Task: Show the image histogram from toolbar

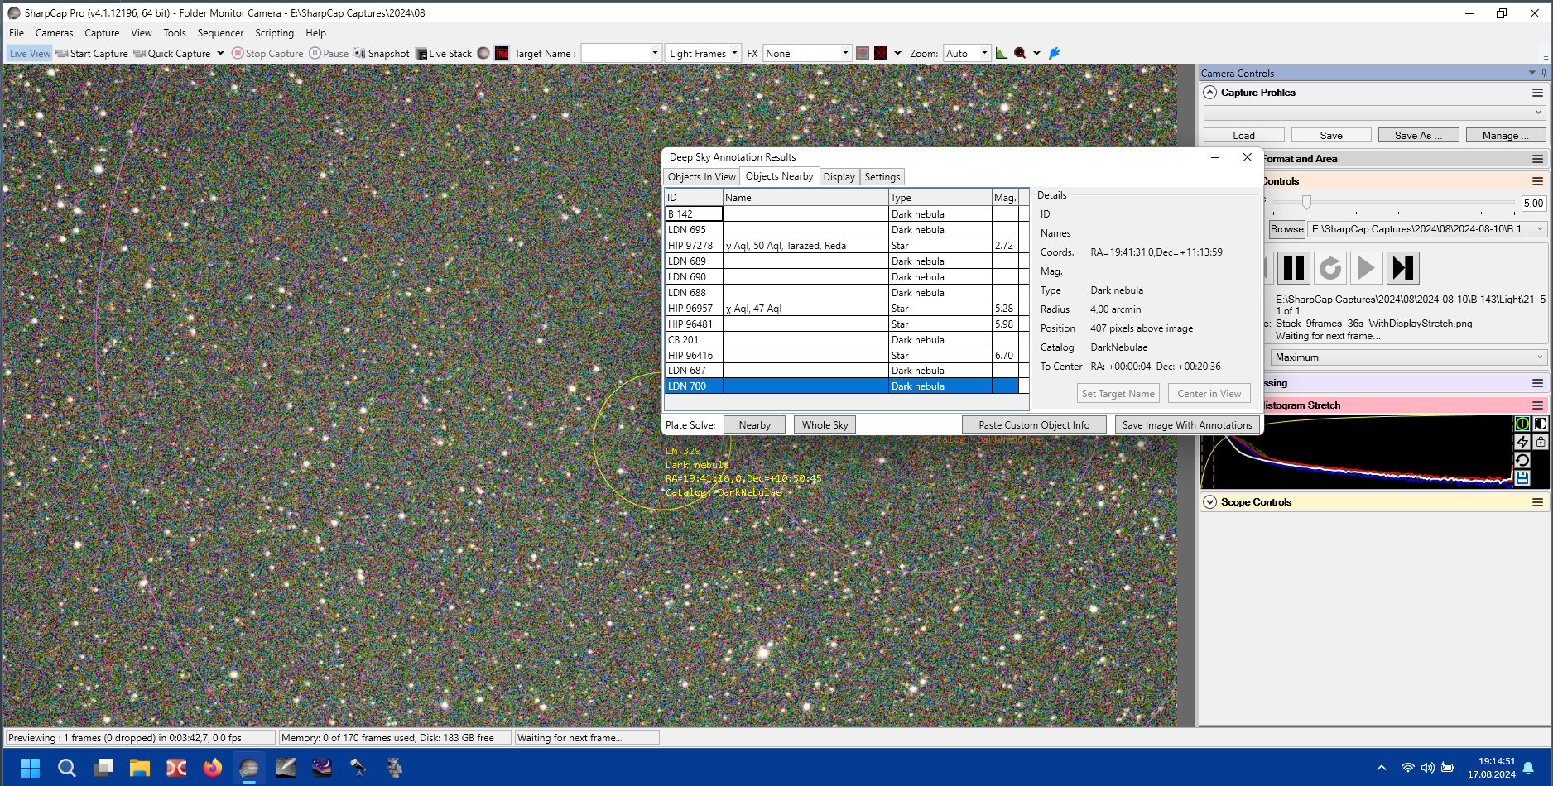Action: point(1002,54)
